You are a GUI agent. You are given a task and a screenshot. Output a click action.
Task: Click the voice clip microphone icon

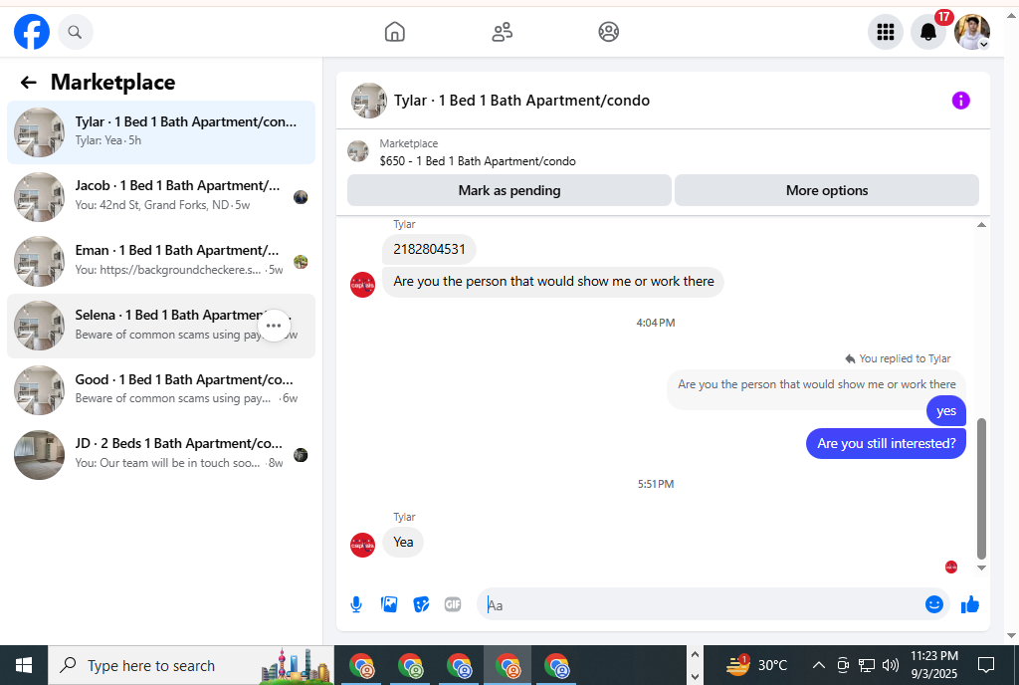tap(356, 605)
